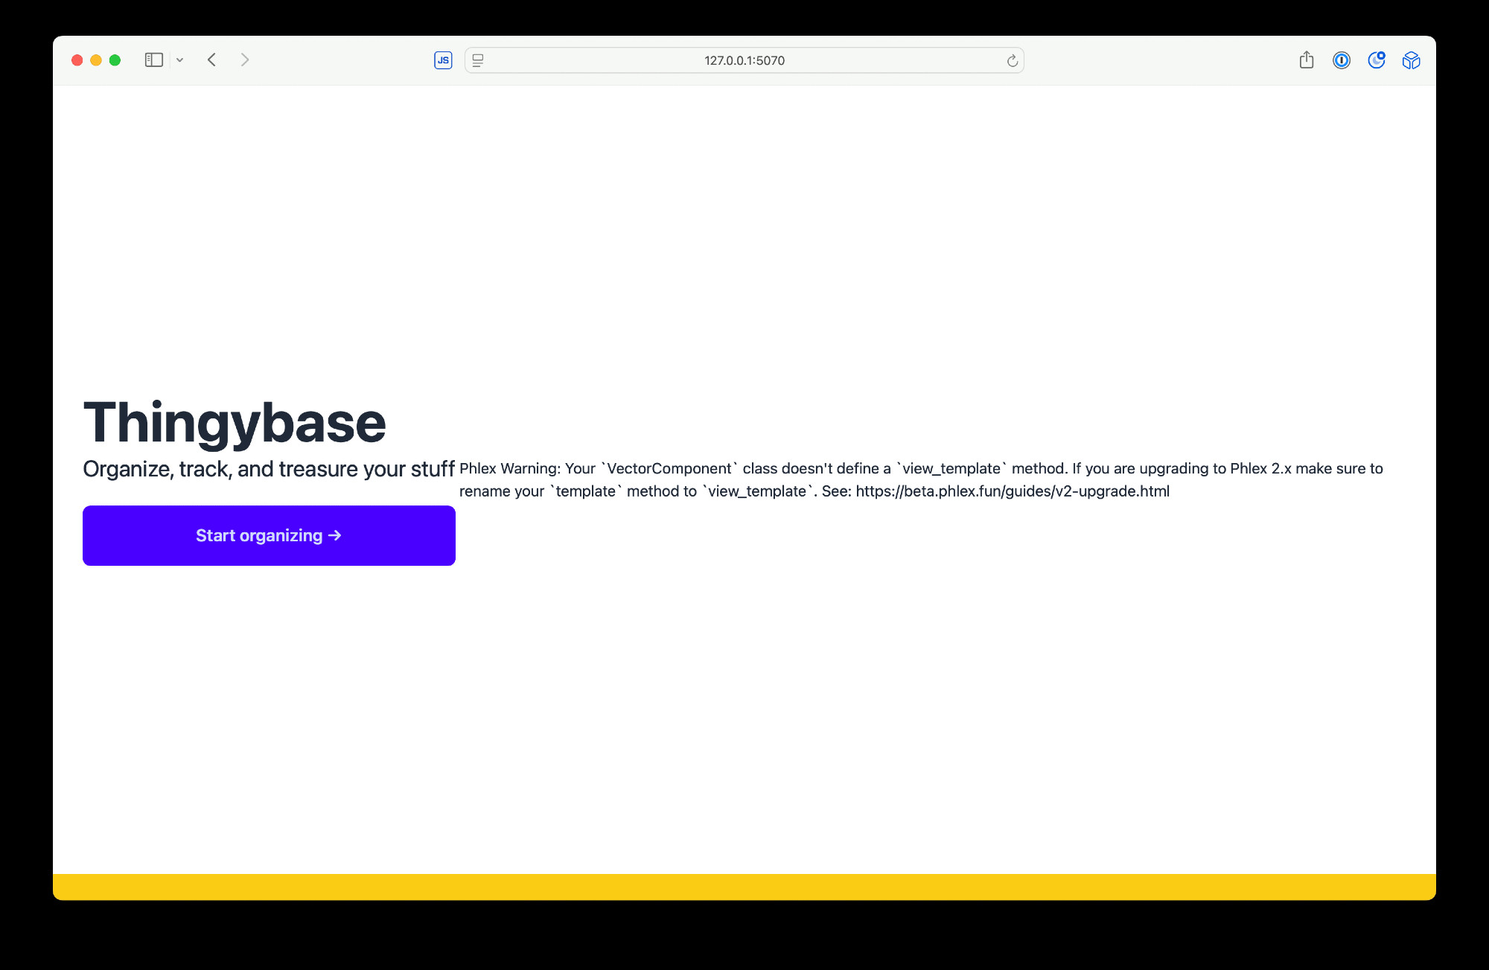Screen dimensions: 1489x970
Task: Show the Reader page icon in address bar
Action: click(x=478, y=60)
